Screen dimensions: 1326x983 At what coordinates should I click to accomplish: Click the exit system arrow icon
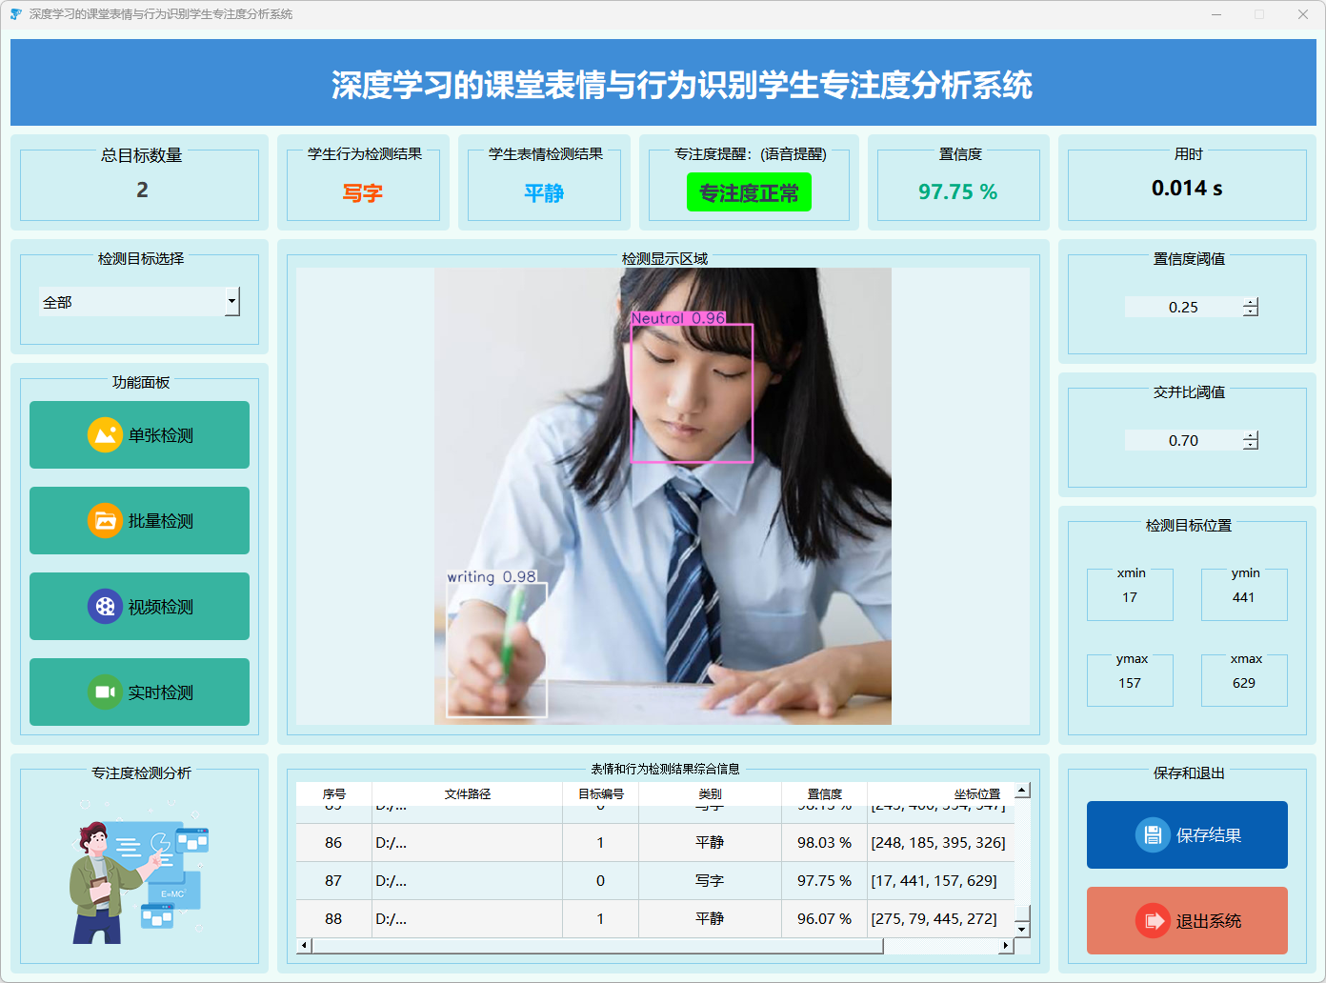click(x=1153, y=921)
